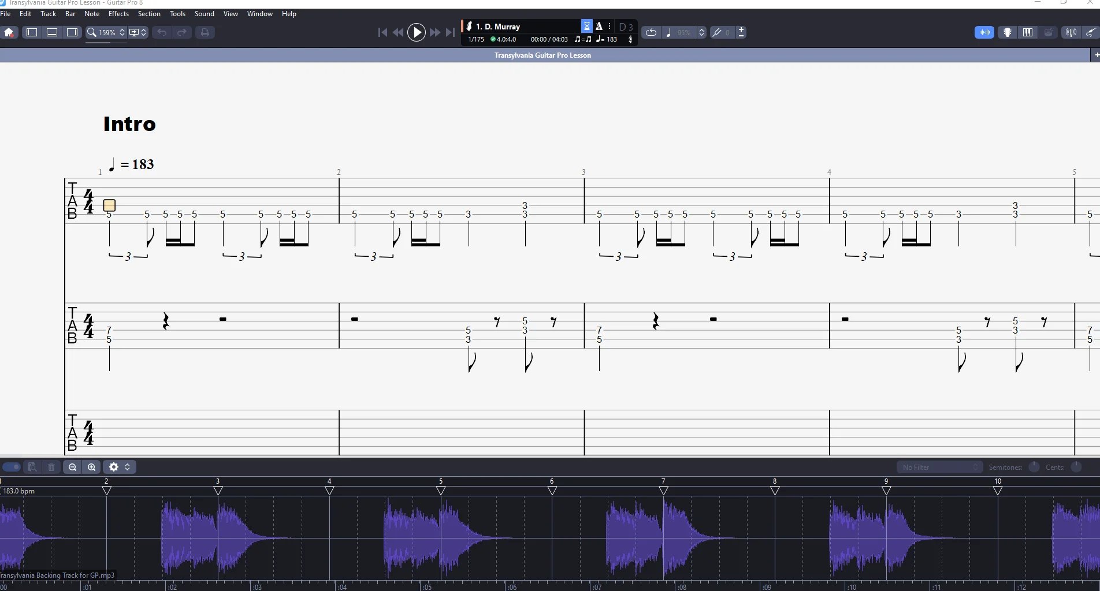Click the zoom magnifier icon
Image resolution: width=1100 pixels, height=591 pixels.
pos(91,32)
